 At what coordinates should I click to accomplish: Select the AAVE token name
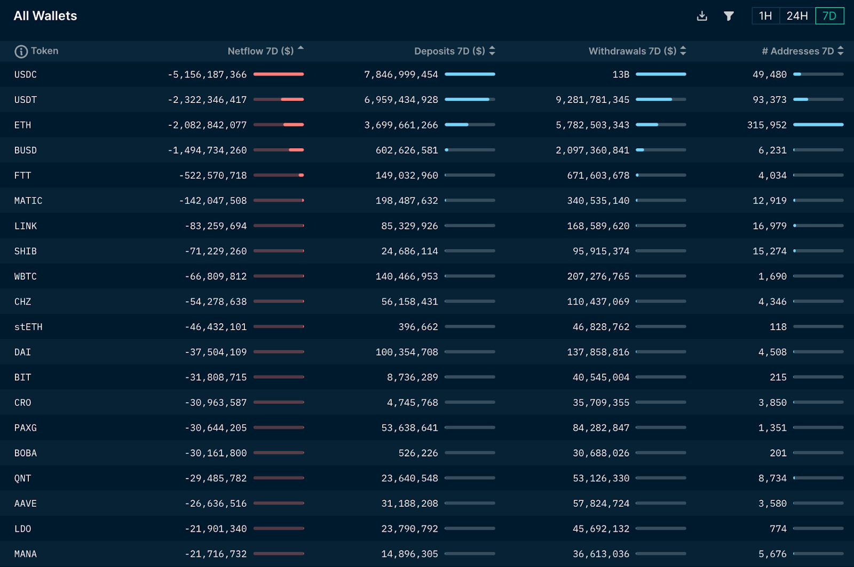(x=26, y=504)
